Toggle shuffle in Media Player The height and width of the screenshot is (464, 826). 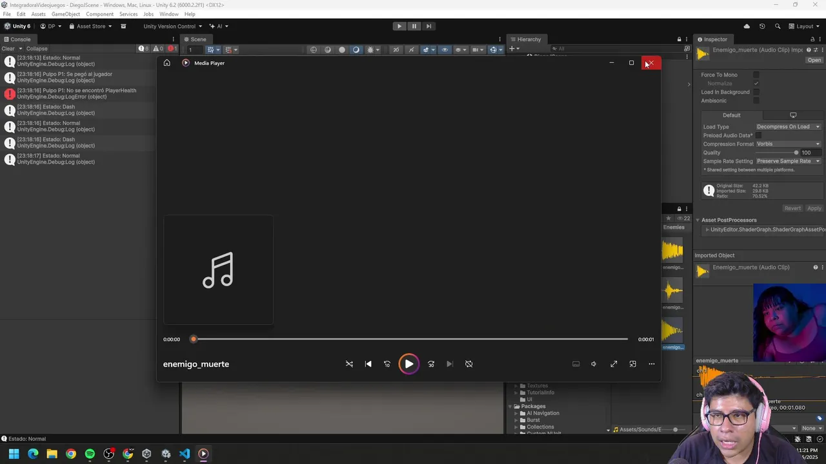point(349,364)
